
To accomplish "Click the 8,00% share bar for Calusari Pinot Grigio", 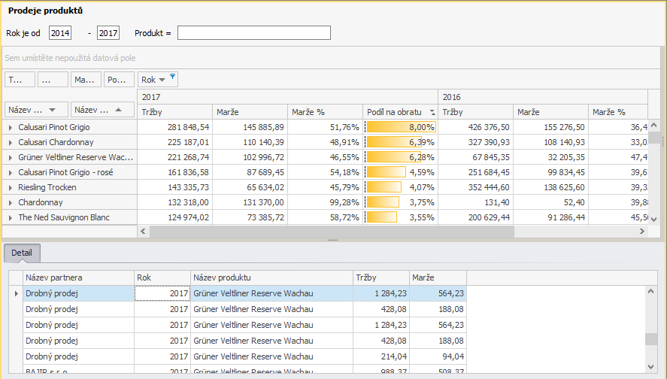I will click(400, 127).
